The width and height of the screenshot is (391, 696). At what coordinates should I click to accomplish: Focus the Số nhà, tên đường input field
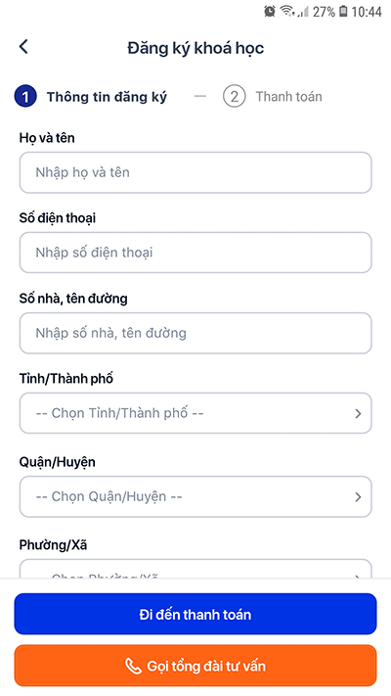195,334
